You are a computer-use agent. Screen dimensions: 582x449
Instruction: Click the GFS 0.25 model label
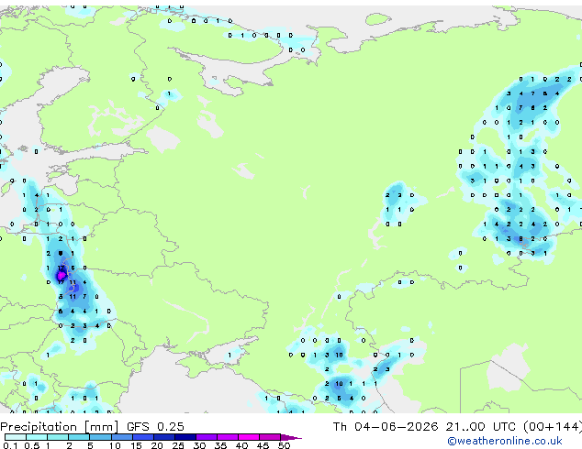(155, 427)
